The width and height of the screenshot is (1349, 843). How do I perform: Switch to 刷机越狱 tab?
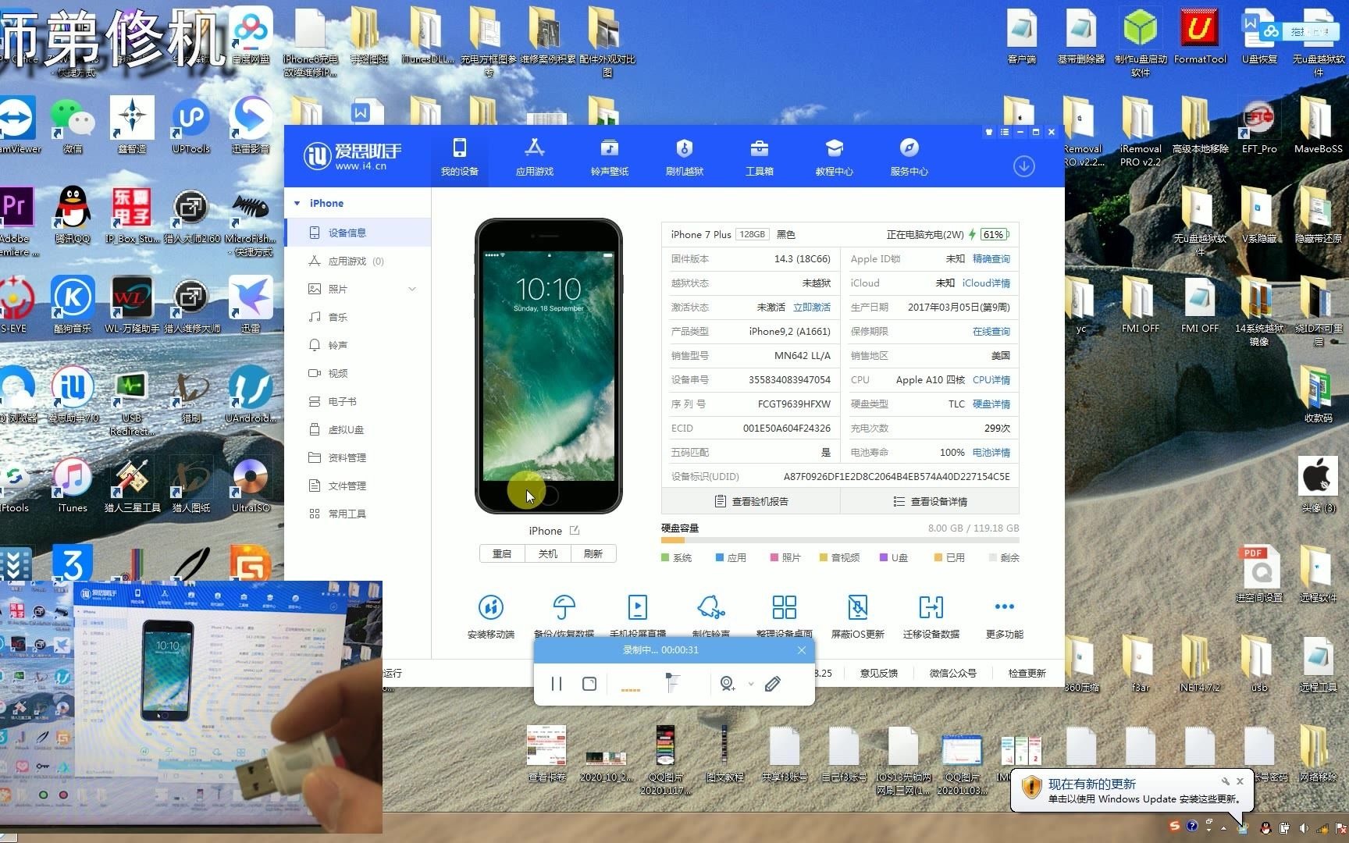pyautogui.click(x=684, y=157)
